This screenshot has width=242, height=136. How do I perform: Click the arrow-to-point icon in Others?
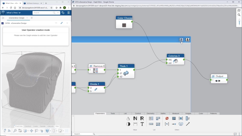[174, 124]
